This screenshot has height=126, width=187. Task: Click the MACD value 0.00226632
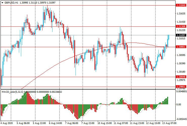[x=56, y=92]
